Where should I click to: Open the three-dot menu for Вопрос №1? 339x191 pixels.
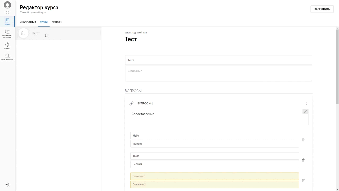click(x=306, y=103)
